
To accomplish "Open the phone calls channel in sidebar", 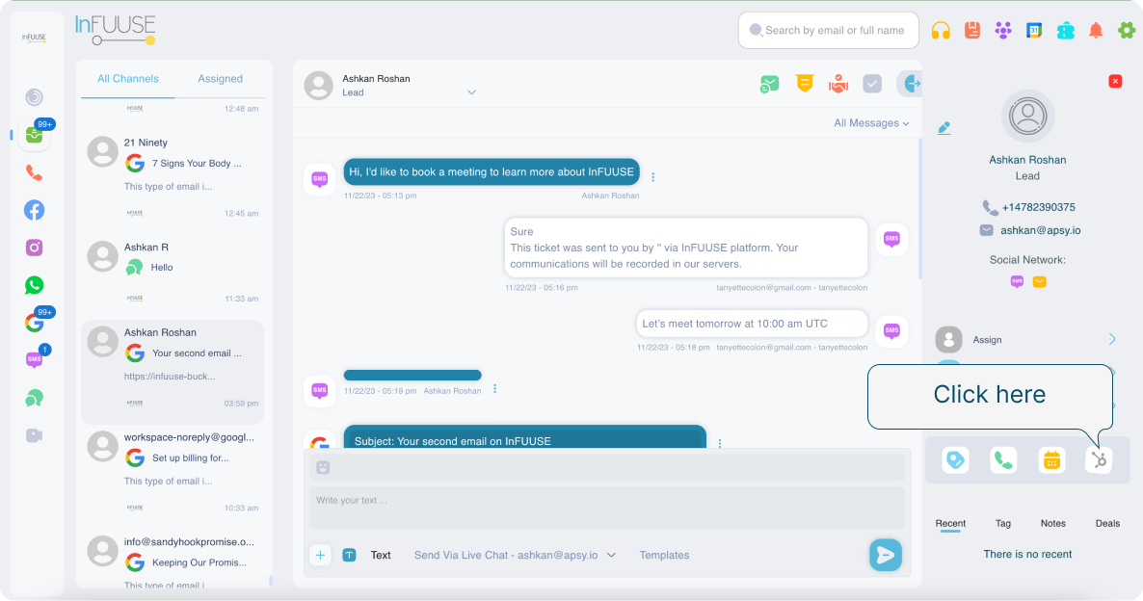I will tap(34, 172).
